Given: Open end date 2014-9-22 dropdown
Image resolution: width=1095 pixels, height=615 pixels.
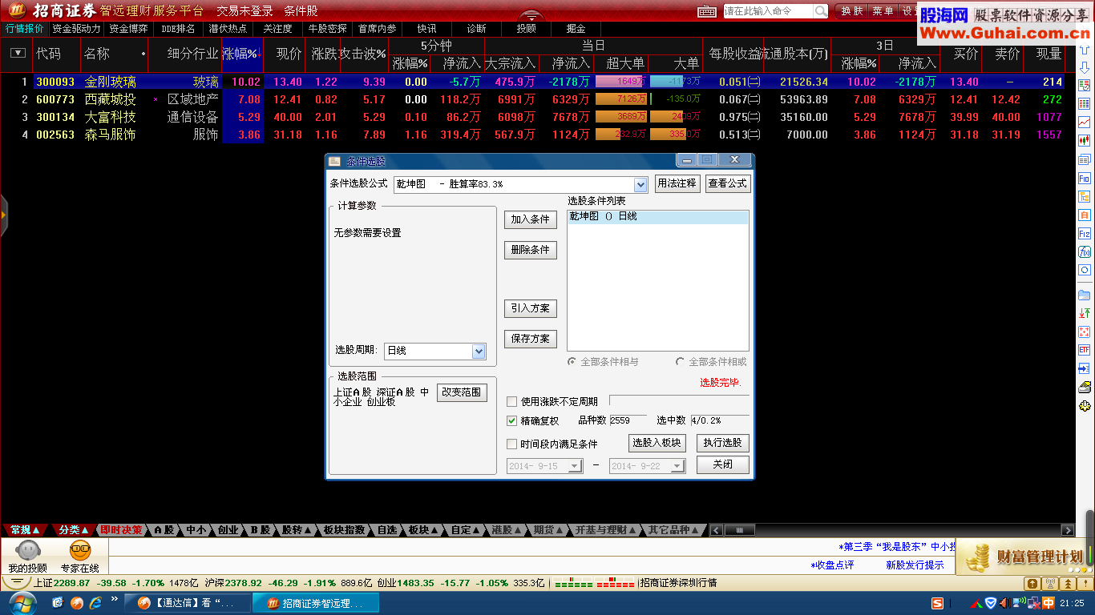Looking at the screenshot, I should pyautogui.click(x=677, y=466).
